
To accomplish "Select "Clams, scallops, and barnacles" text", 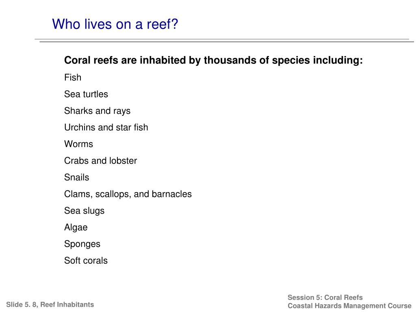I will coord(128,194).
